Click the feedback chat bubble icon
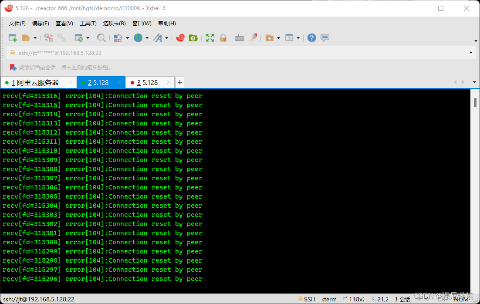Image resolution: width=480 pixels, height=304 pixels. tap(325, 38)
